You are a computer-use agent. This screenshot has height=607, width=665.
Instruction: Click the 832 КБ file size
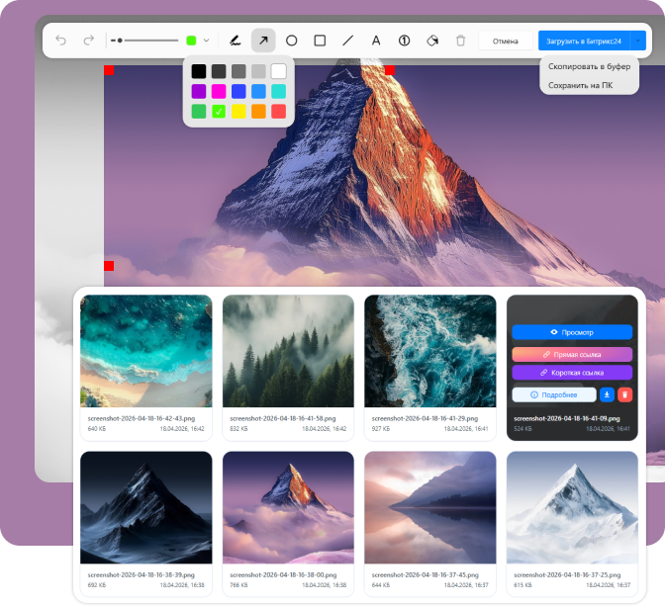coord(238,429)
